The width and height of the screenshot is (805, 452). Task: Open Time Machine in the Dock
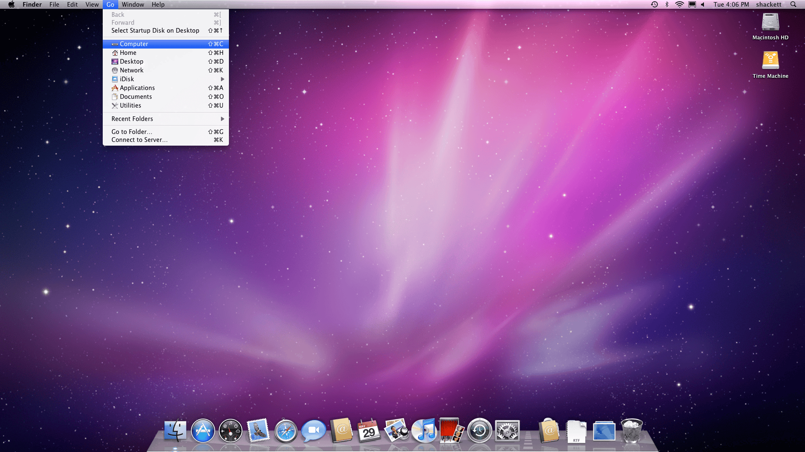[x=479, y=431]
